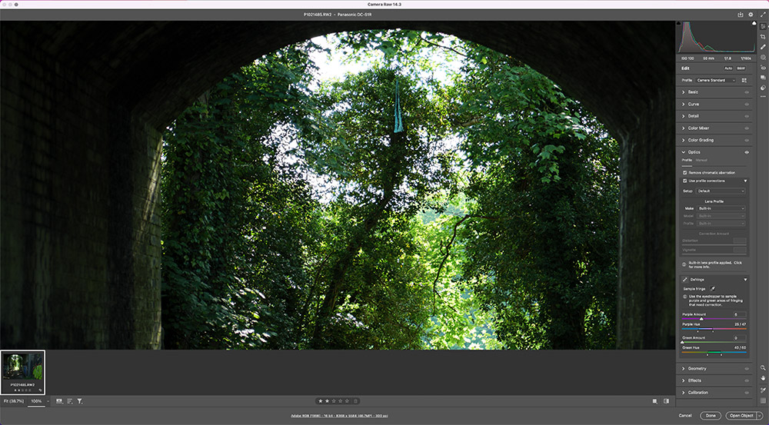Switch to the Manual optics tab
Viewport: 769px width, 425px height.
(x=701, y=160)
